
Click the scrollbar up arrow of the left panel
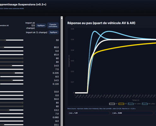[62, 17]
